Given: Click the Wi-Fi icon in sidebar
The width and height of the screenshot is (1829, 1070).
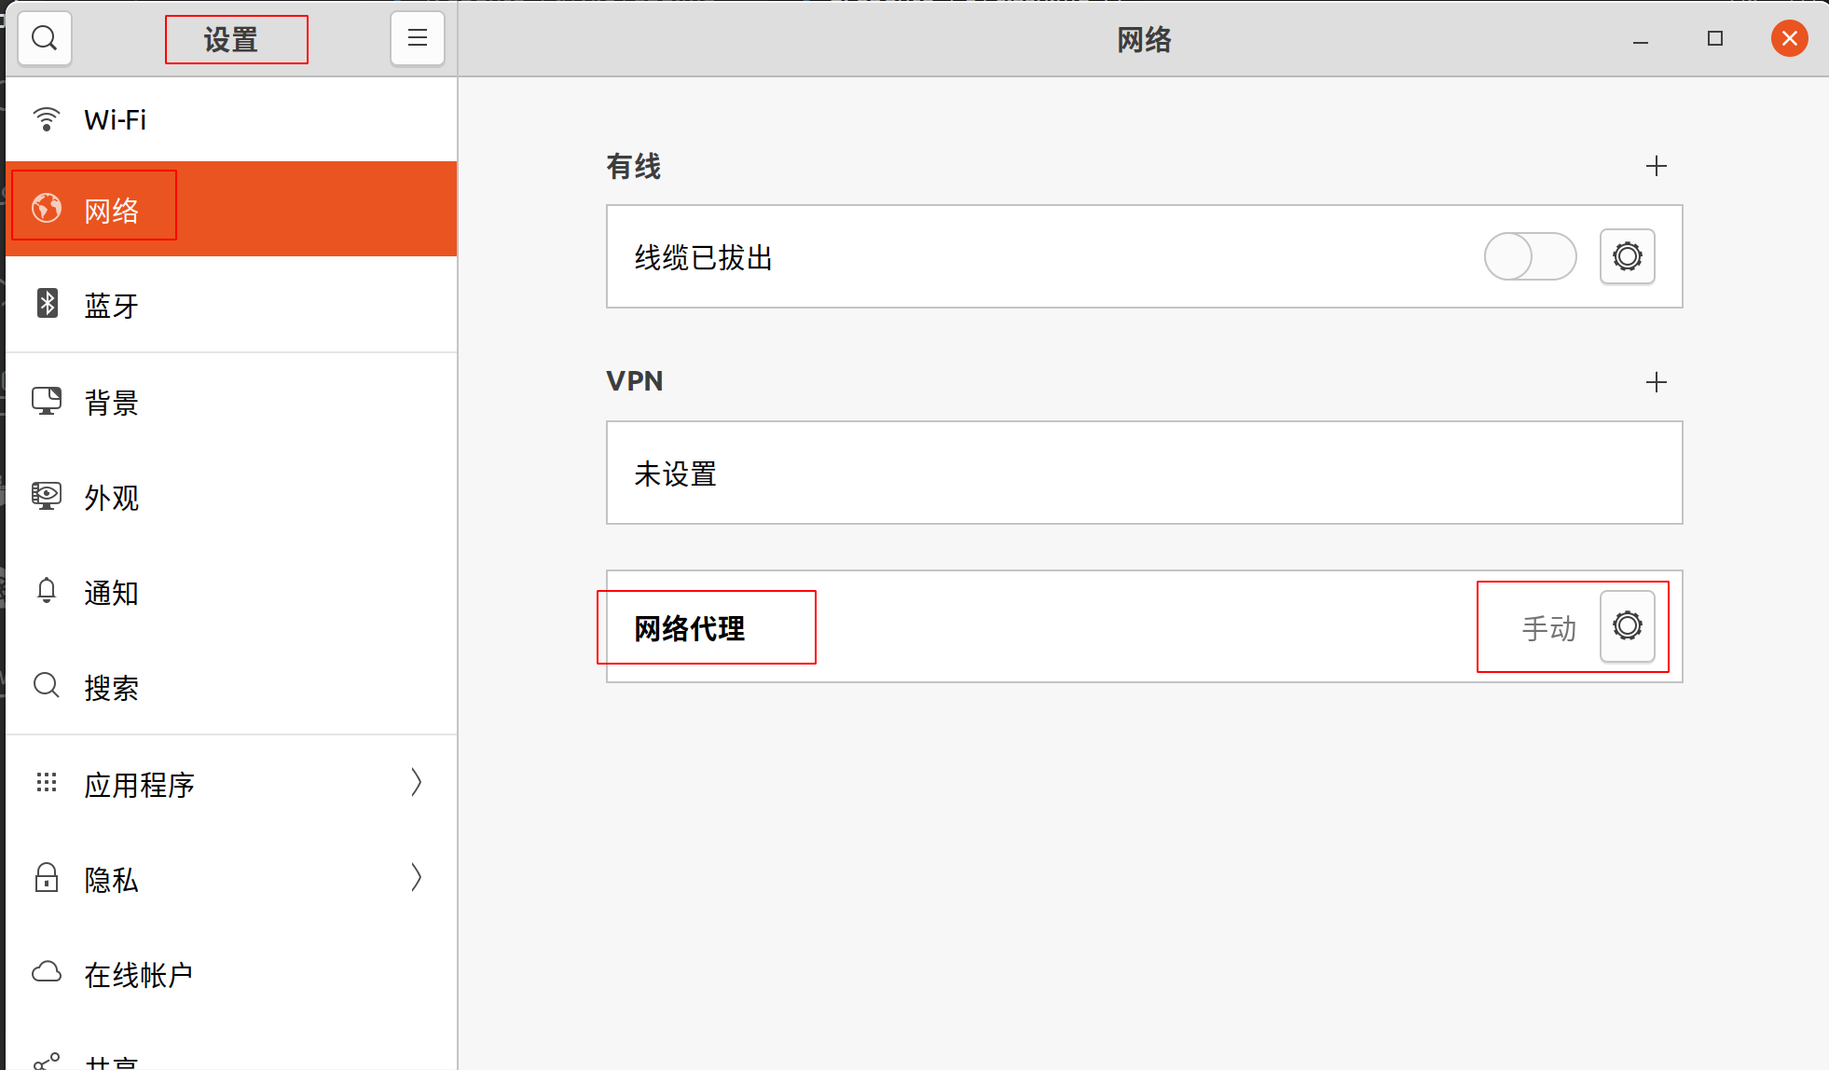Looking at the screenshot, I should [47, 119].
